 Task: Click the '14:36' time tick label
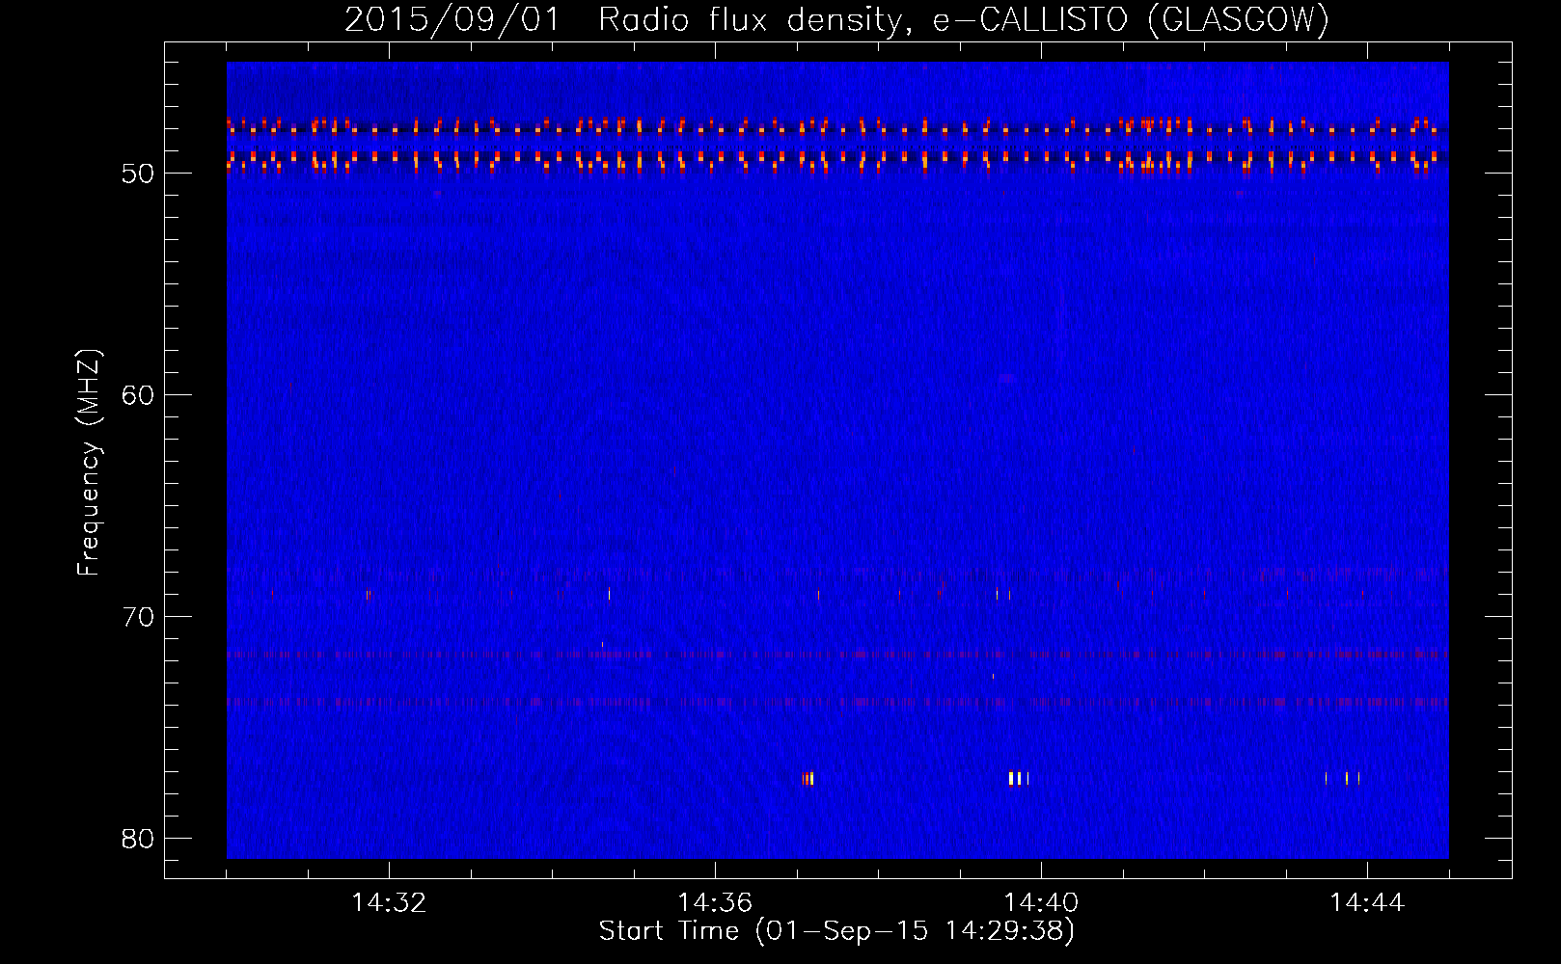[715, 903]
